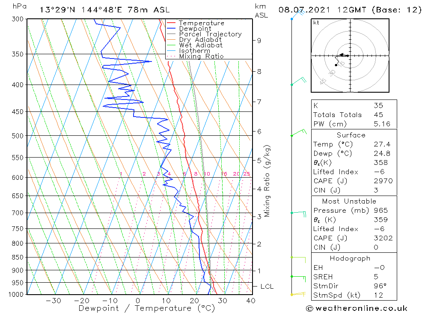The width and height of the screenshot is (428, 313).
Task: Select the Dry Adiabat legend label
Action: pyautogui.click(x=200, y=40)
